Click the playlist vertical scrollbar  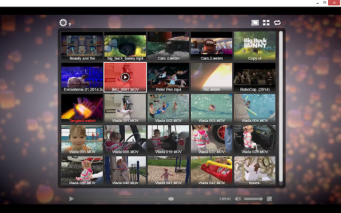pos(281,106)
